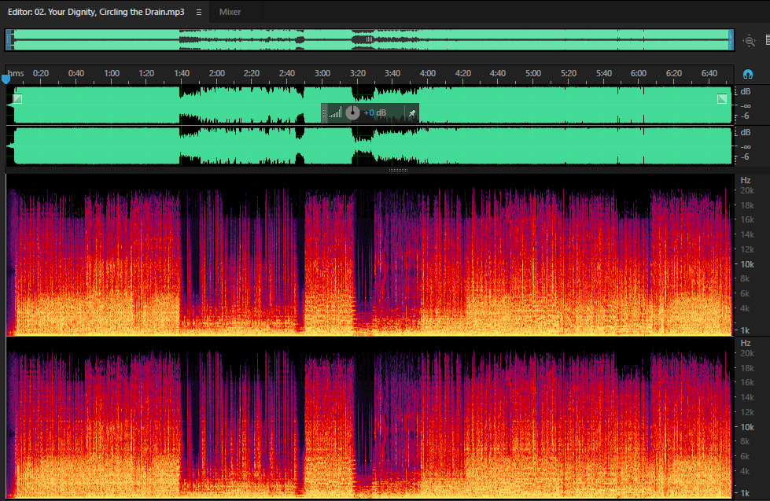Image resolution: width=770 pixels, height=501 pixels.
Task: Click the 4:40 mark on the time ruler
Action: 497,73
